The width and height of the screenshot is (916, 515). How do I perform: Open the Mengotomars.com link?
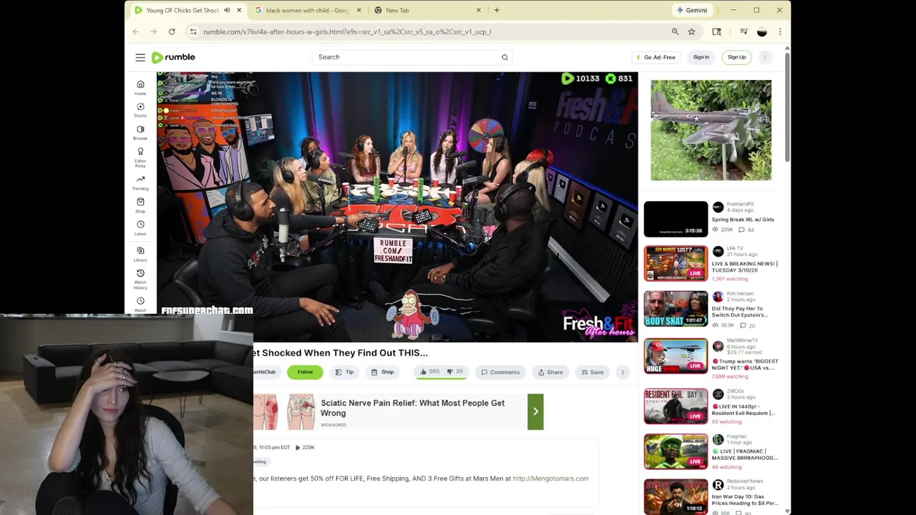pos(550,479)
